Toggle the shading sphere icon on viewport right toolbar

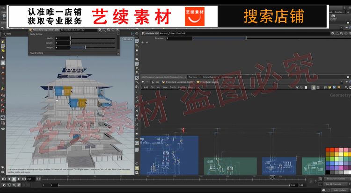137,59
